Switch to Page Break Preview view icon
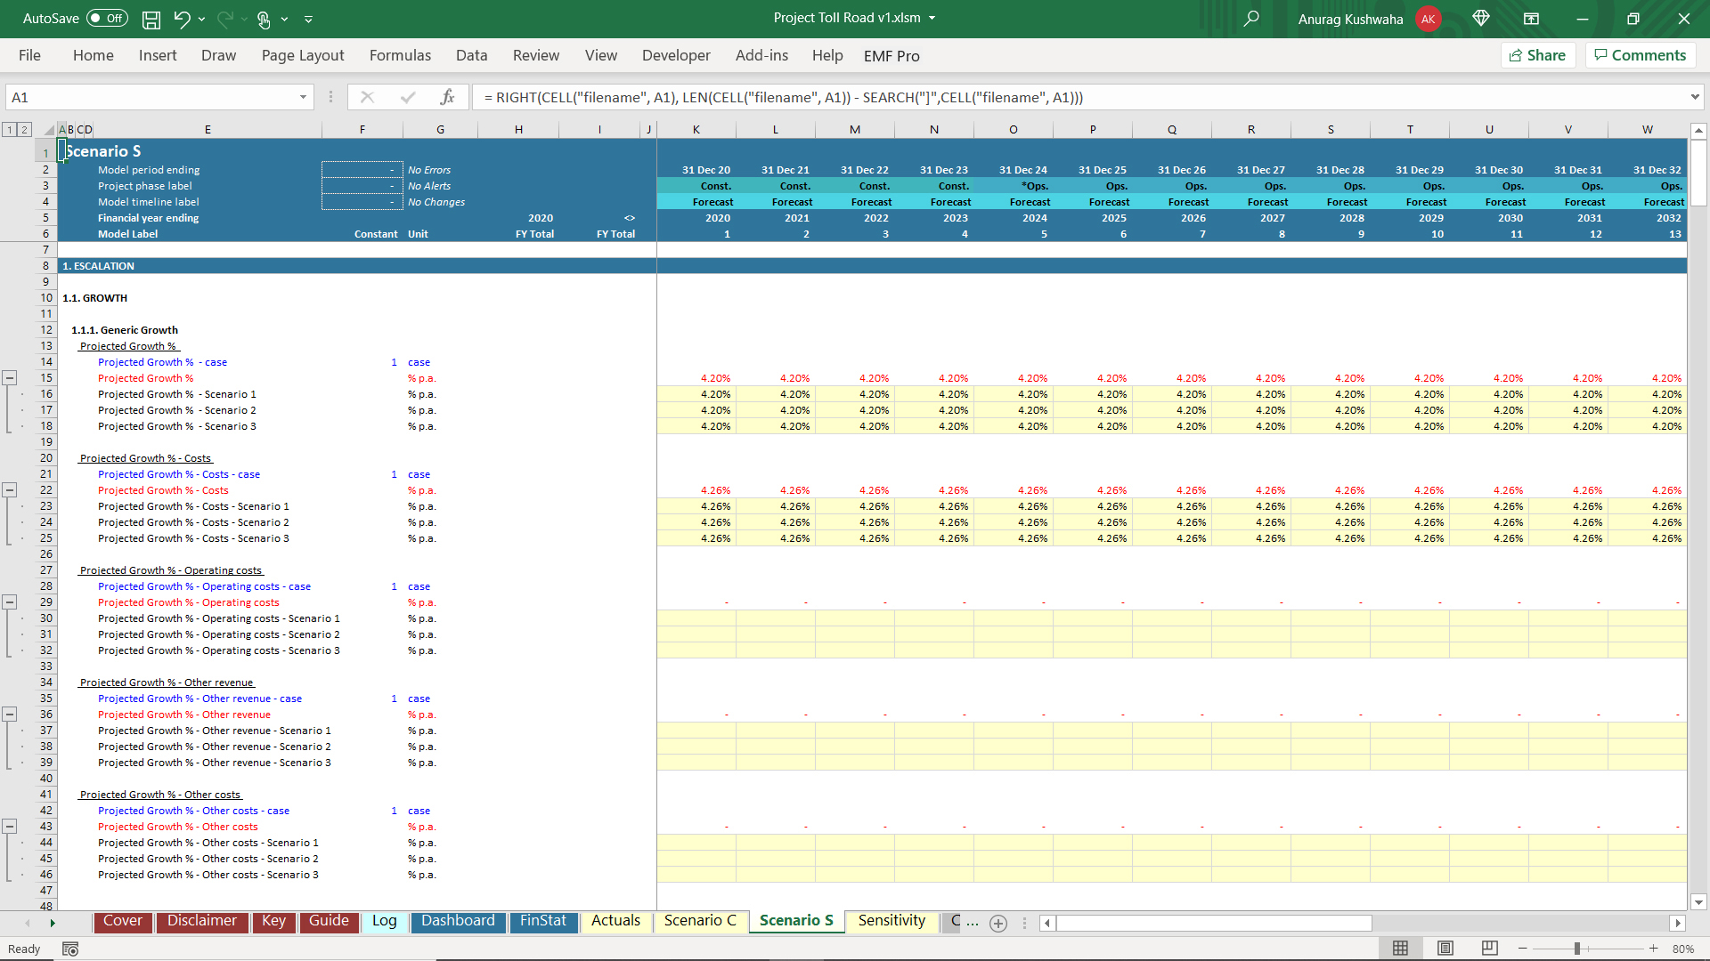The image size is (1710, 961). [1489, 949]
